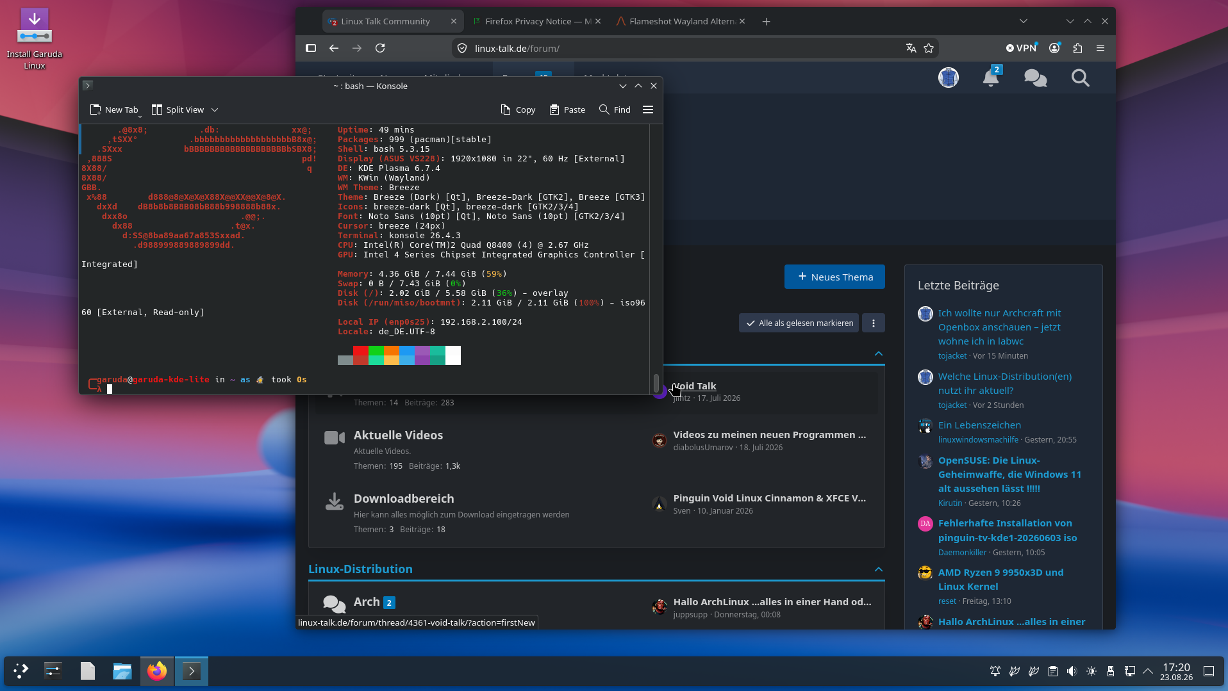Open the volume control in system tray

(x=1072, y=671)
